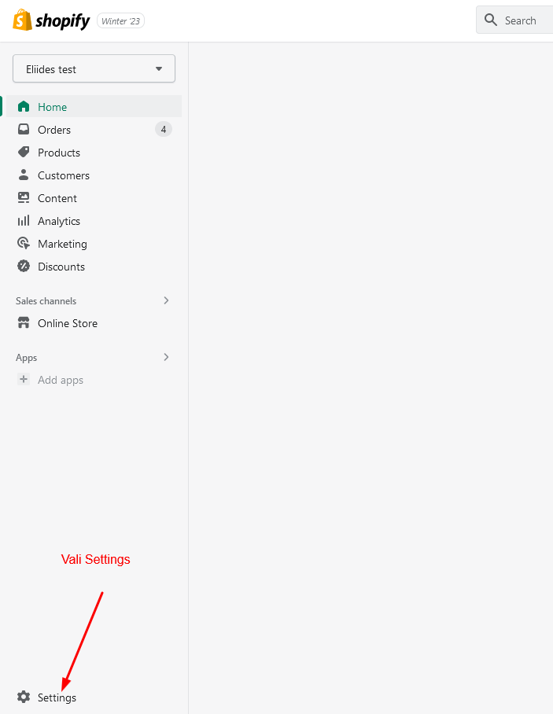Screen dimensions: 553x714
Task: Expand the Sales channels chevron
Action: [166, 300]
